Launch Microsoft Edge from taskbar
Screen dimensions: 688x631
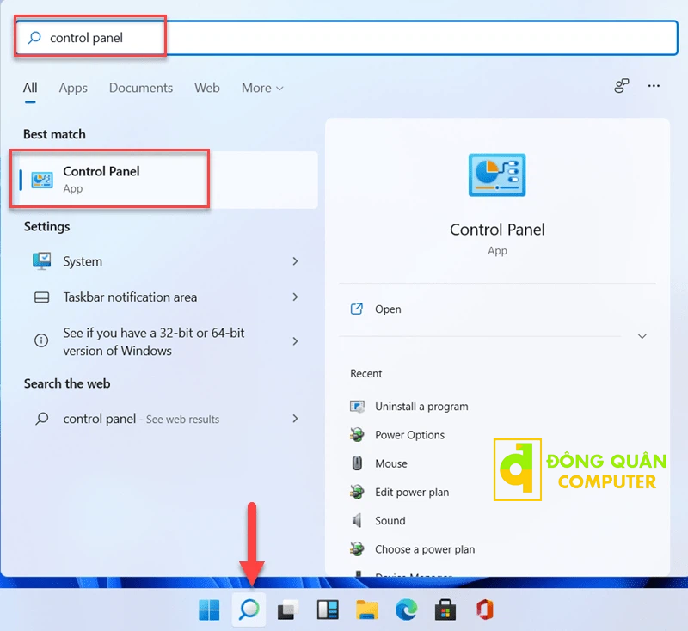pyautogui.click(x=406, y=610)
